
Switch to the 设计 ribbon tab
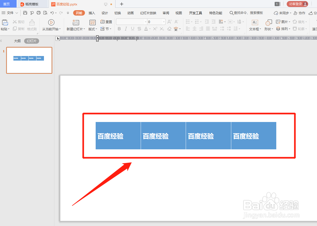[105, 13]
